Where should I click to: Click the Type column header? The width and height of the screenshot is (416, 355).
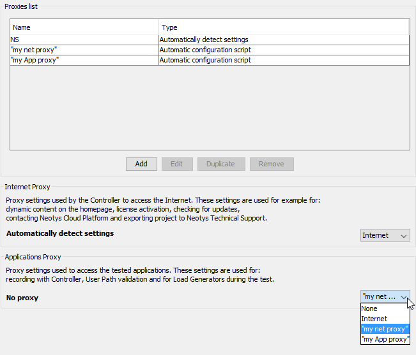pyautogui.click(x=284, y=27)
